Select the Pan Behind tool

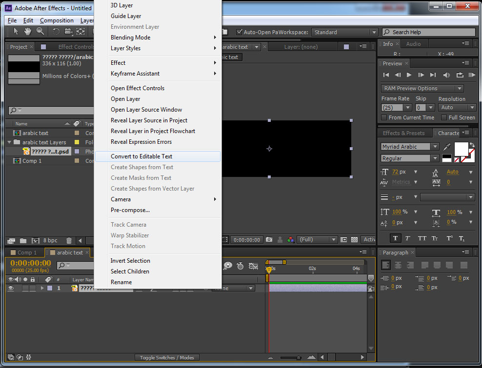(80, 31)
